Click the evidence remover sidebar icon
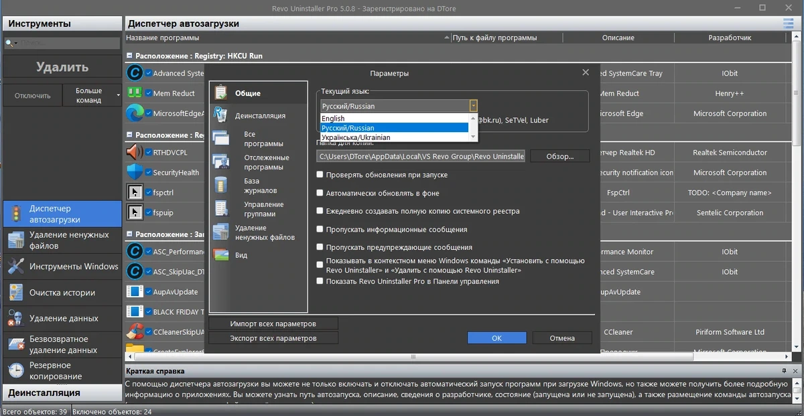This screenshot has width=804, height=416. click(16, 318)
